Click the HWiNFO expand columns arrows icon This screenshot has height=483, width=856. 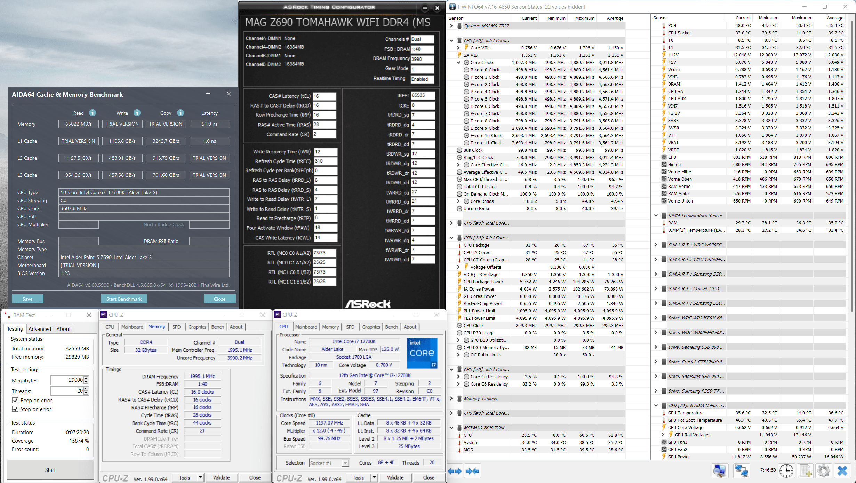click(455, 471)
